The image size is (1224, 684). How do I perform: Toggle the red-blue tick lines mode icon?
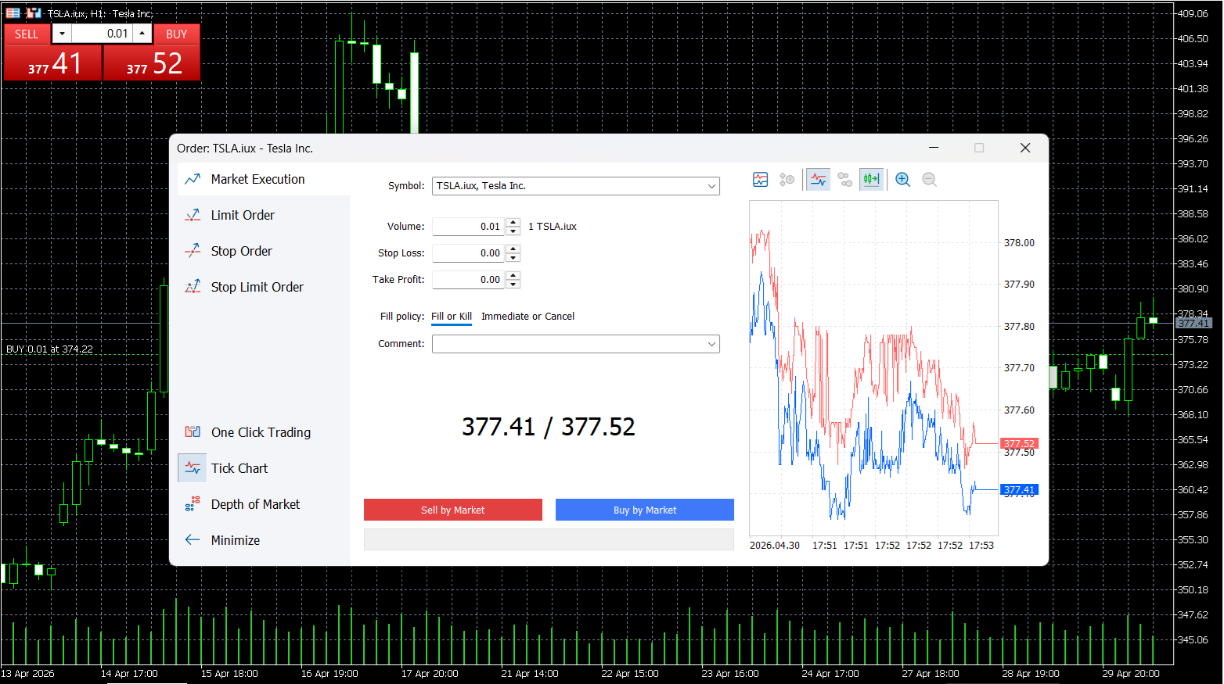819,180
